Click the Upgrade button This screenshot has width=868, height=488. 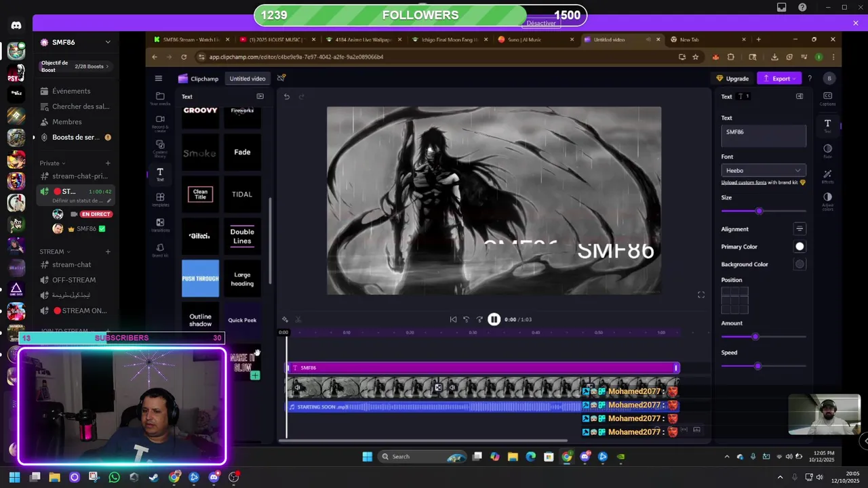click(732, 79)
